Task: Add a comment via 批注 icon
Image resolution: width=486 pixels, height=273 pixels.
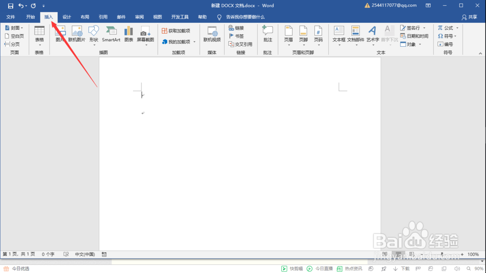Action: [267, 35]
